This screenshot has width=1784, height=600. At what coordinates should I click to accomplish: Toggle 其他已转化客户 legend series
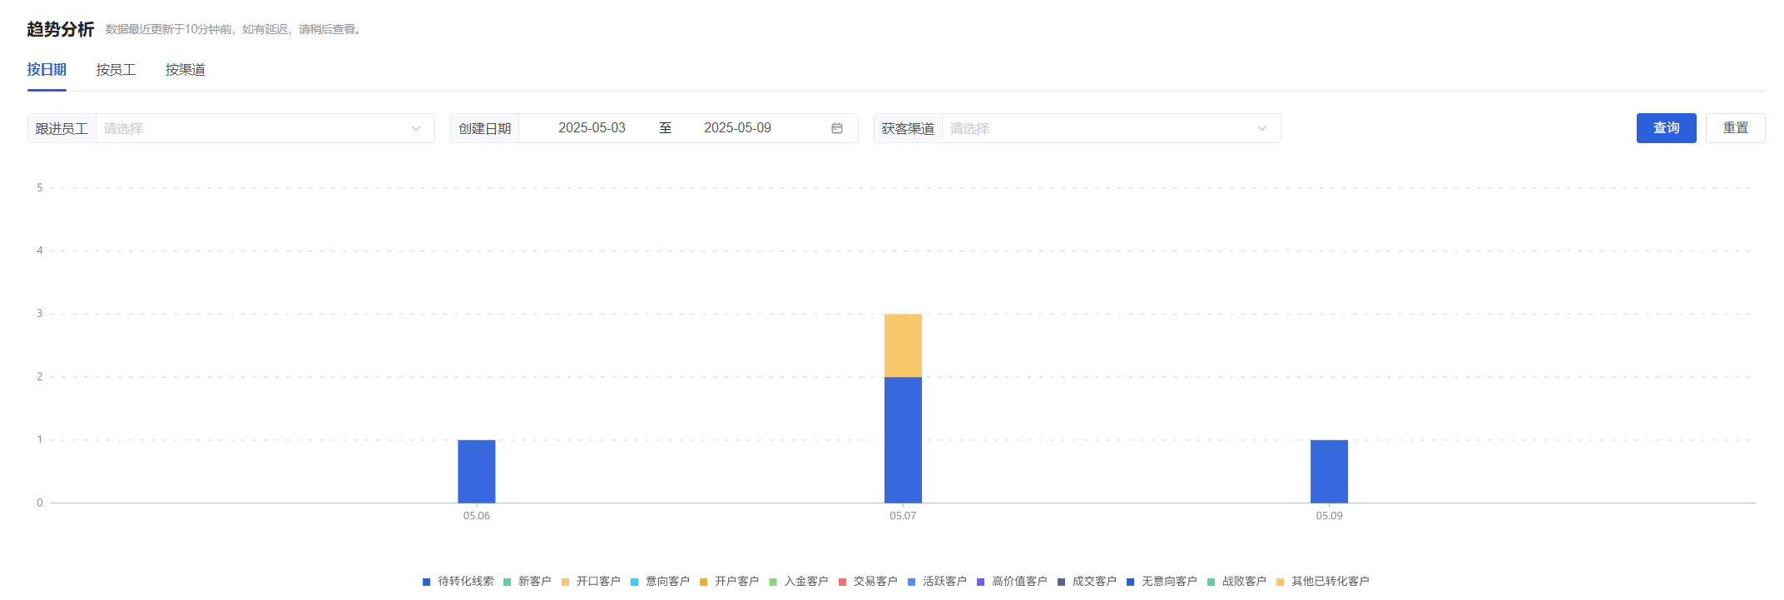[x=1322, y=581]
